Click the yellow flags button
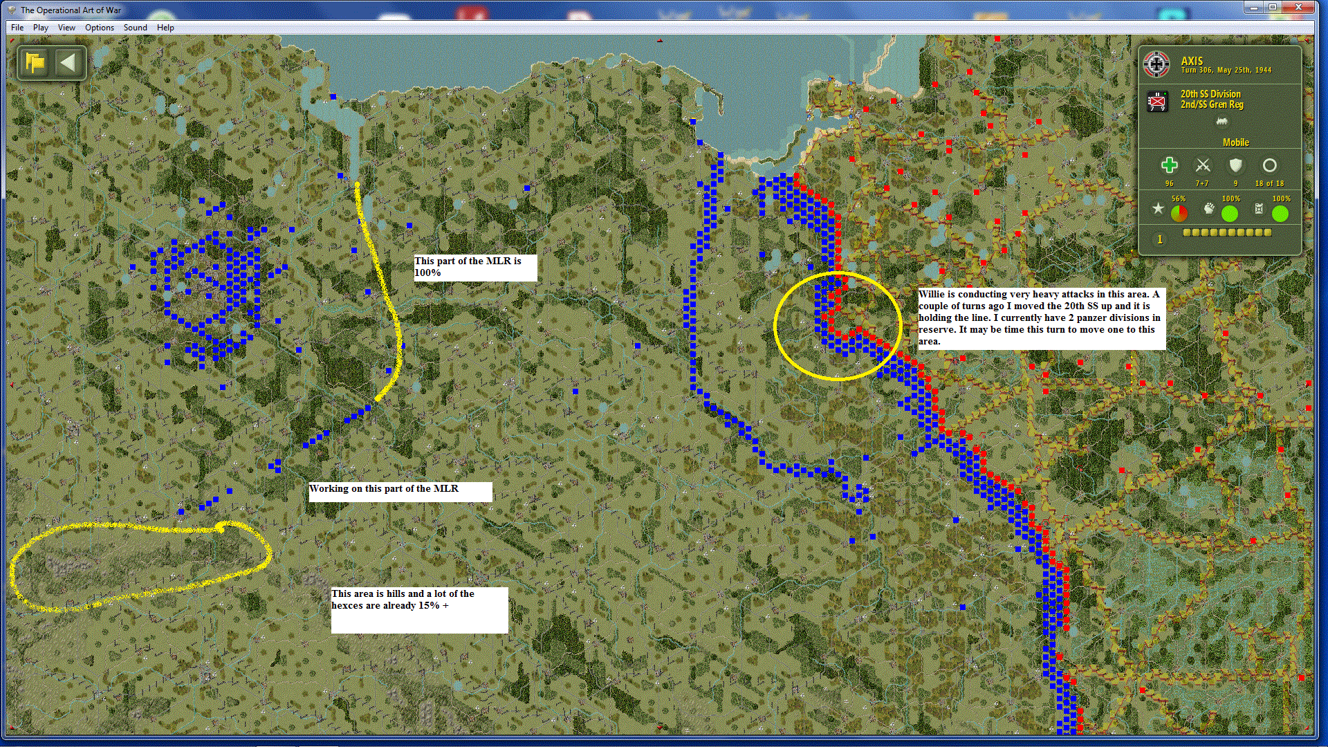The width and height of the screenshot is (1328, 747). [35, 63]
